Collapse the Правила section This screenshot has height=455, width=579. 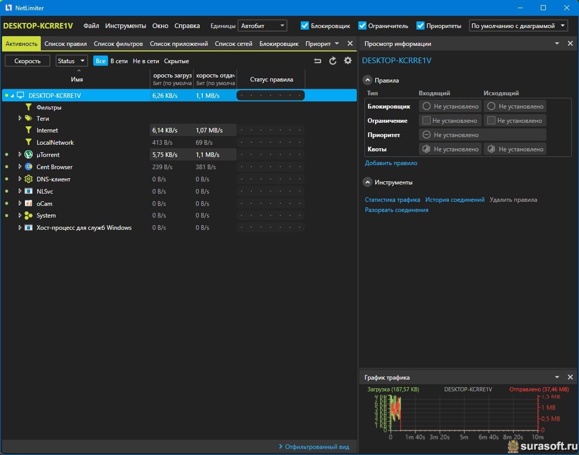click(x=367, y=80)
